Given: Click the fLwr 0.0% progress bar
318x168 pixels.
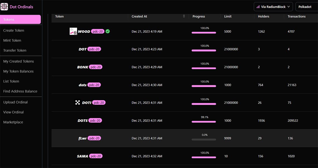Looking at the screenshot, I should (x=204, y=139).
